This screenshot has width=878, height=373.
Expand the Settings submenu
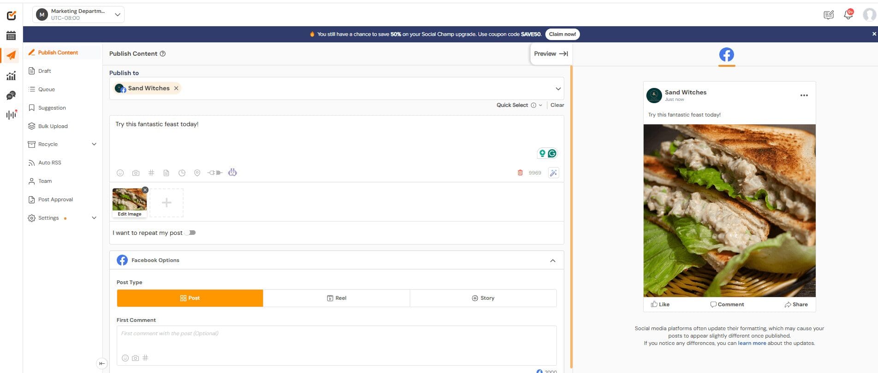[x=94, y=218]
